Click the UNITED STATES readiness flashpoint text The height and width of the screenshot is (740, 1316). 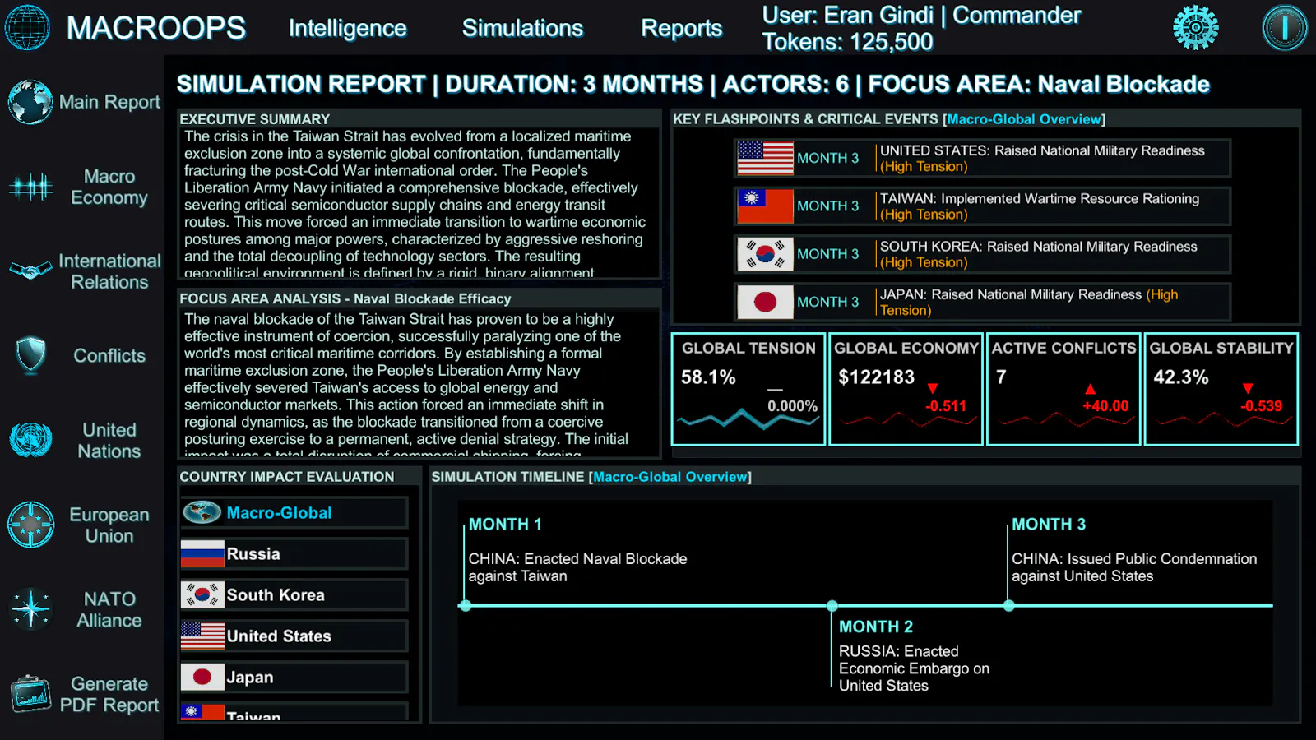pyautogui.click(x=1042, y=158)
